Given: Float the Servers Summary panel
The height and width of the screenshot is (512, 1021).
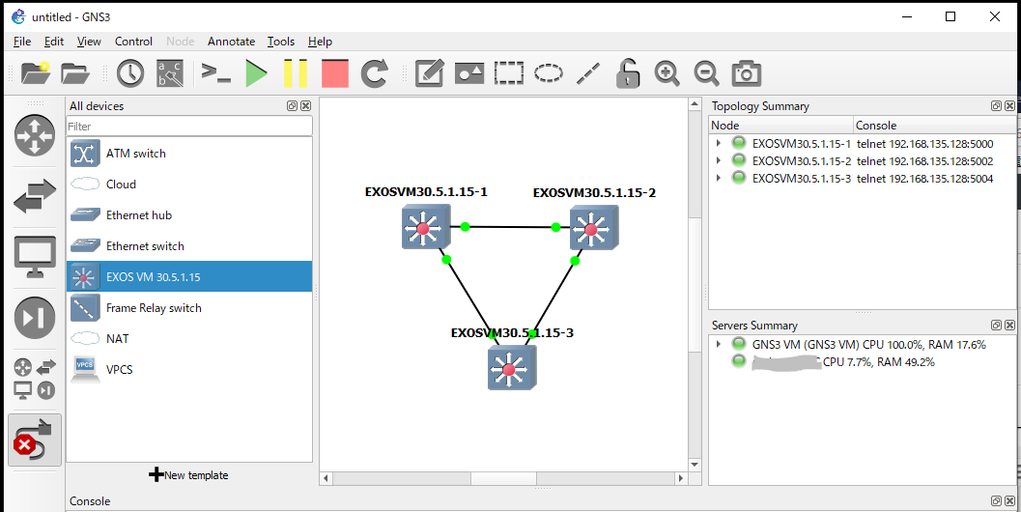Looking at the screenshot, I should click(996, 325).
